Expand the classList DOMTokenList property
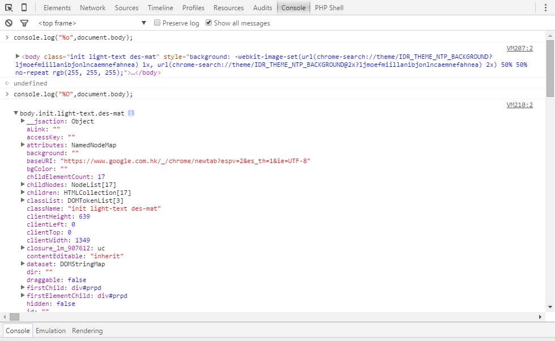555x341 pixels. coord(23,200)
